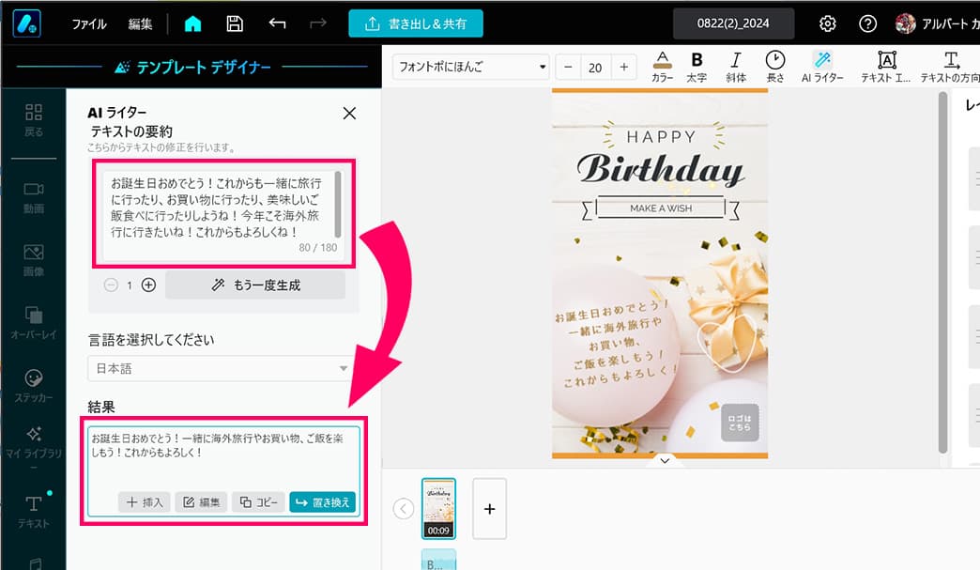Undo the last action

[277, 23]
